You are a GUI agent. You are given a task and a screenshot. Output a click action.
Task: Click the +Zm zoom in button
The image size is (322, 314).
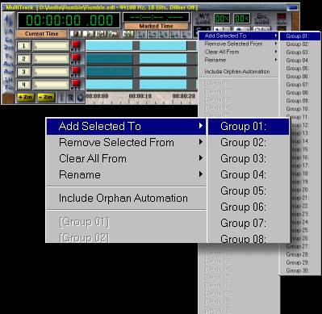click(x=26, y=97)
